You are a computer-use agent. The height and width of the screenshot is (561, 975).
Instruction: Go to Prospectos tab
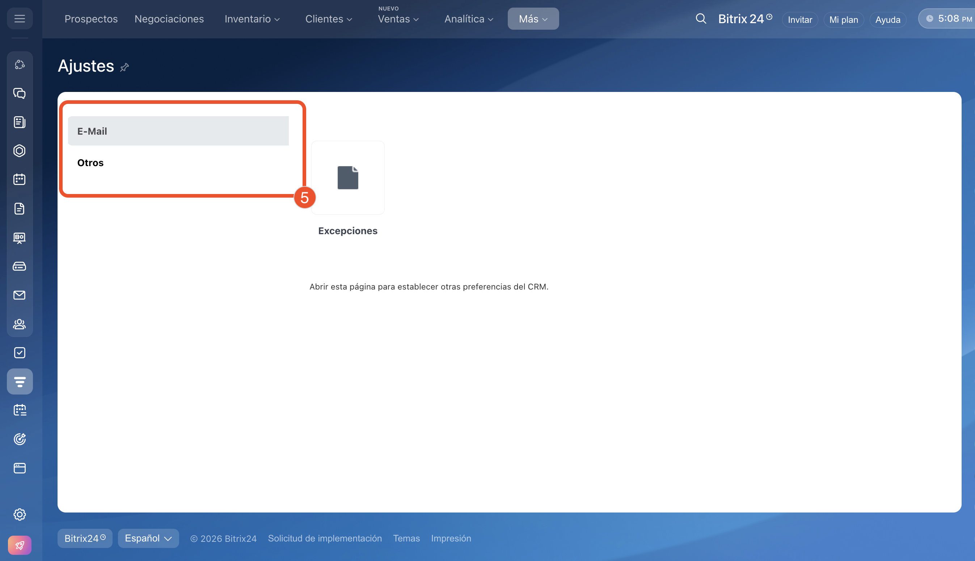pos(91,19)
